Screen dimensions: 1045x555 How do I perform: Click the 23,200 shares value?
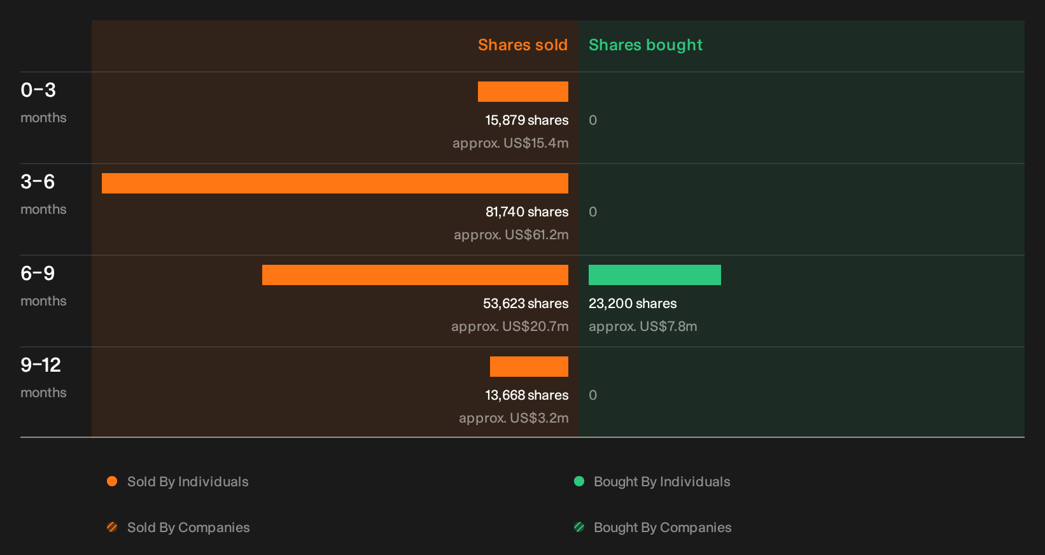[x=633, y=304]
